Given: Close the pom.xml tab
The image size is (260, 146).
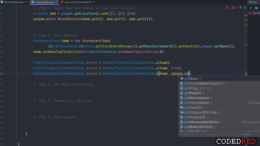Looking at the screenshot, I should click(94, 2).
